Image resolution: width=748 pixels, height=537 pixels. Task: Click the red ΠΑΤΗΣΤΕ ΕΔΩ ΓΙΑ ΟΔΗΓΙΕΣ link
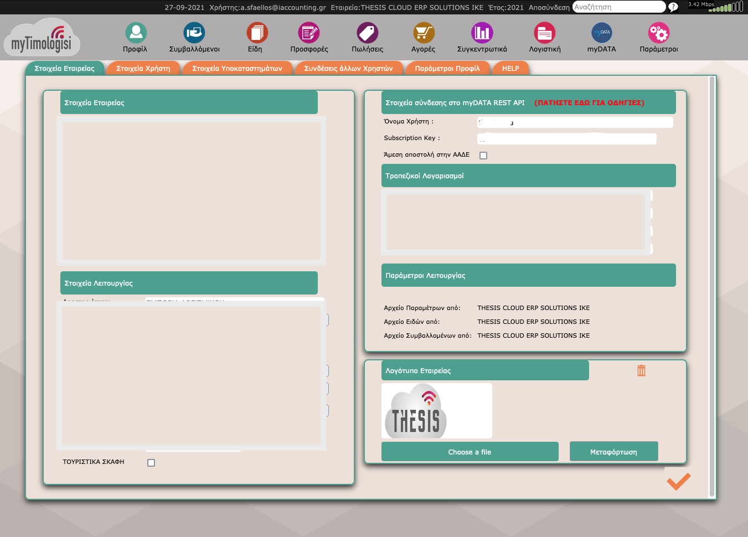pyautogui.click(x=589, y=103)
